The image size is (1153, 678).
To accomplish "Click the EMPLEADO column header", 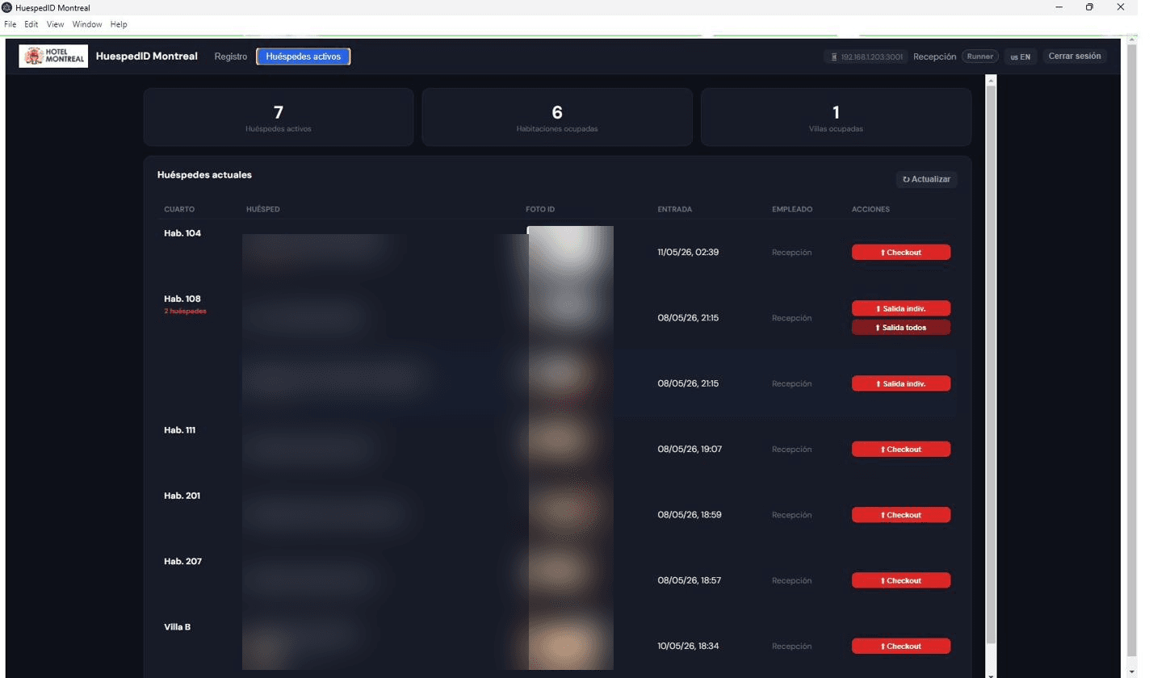I will pyautogui.click(x=792, y=209).
